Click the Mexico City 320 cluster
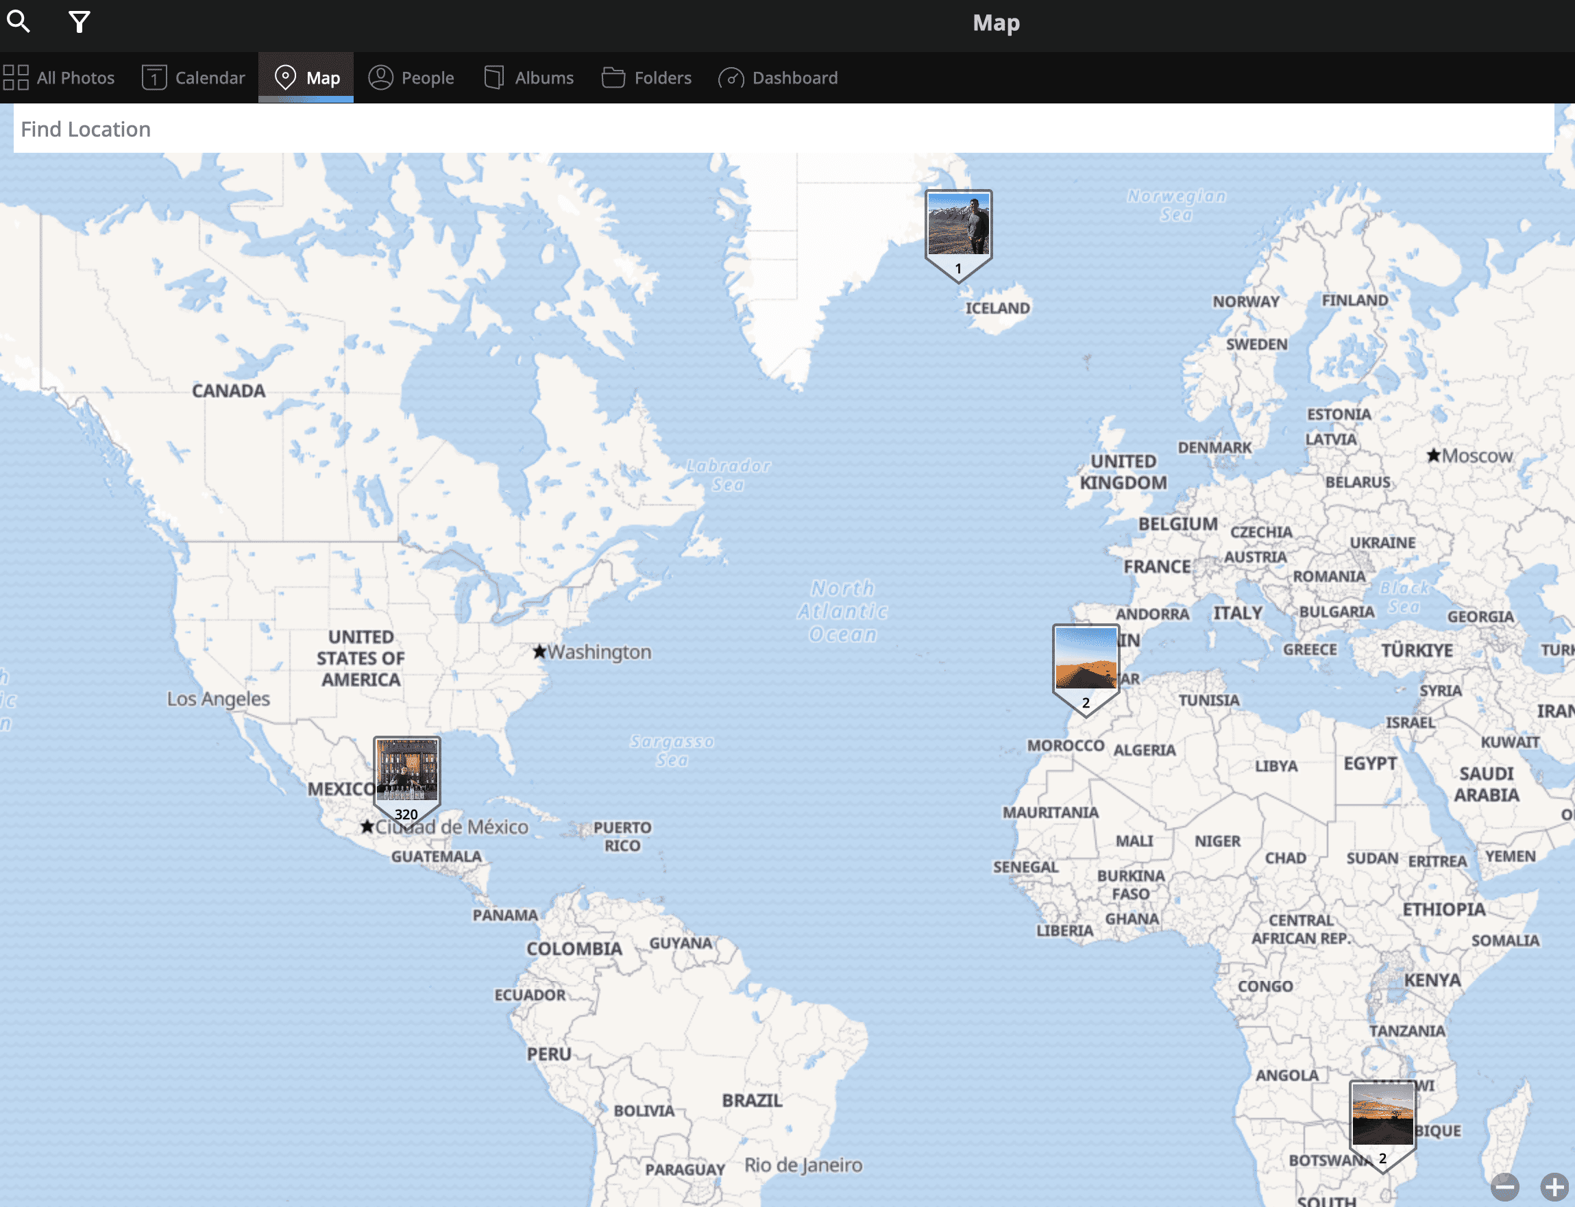The width and height of the screenshot is (1575, 1207). click(x=404, y=771)
